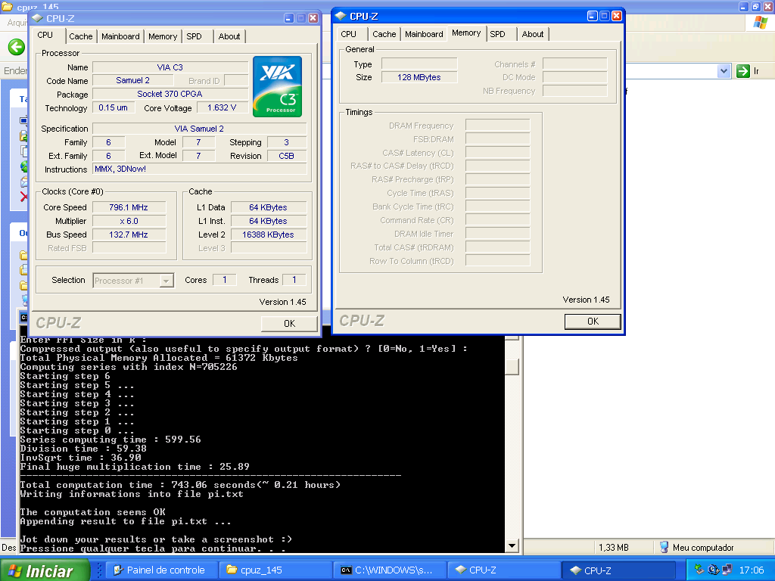Image resolution: width=775 pixels, height=581 pixels.
Task: Expand the Processor #1 selection dropdown
Action: click(167, 281)
